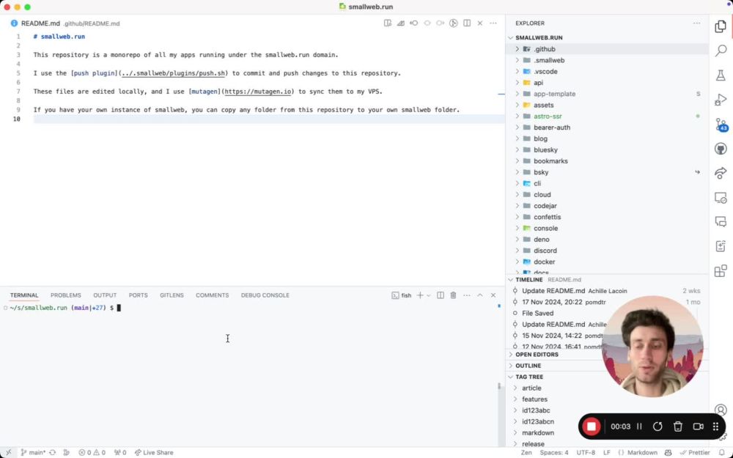Switch to the COMMENTS tab
Image resolution: width=733 pixels, height=458 pixels.
point(213,295)
